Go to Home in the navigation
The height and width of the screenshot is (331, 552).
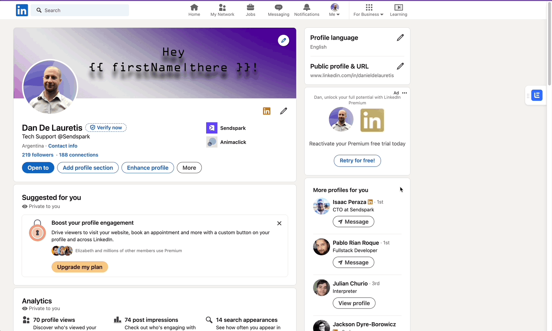(194, 10)
